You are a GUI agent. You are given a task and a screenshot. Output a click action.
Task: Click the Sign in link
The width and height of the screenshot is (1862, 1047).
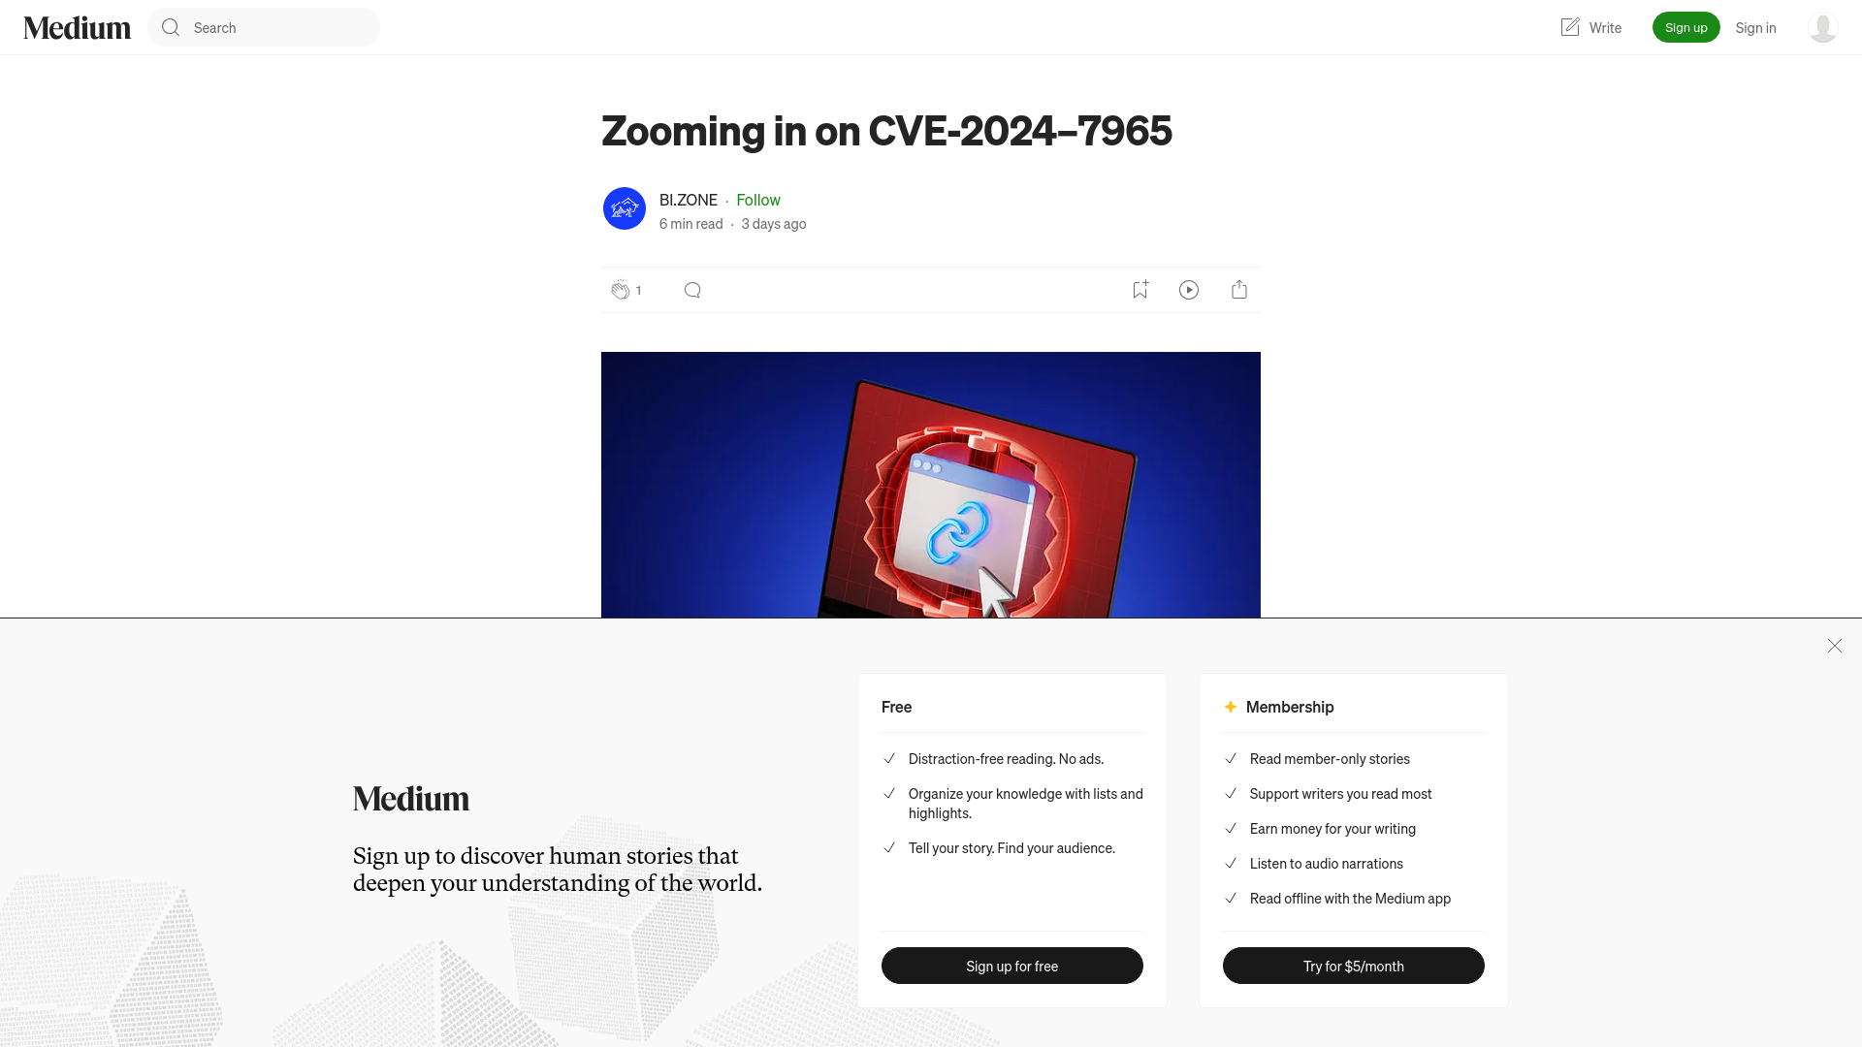click(x=1756, y=27)
